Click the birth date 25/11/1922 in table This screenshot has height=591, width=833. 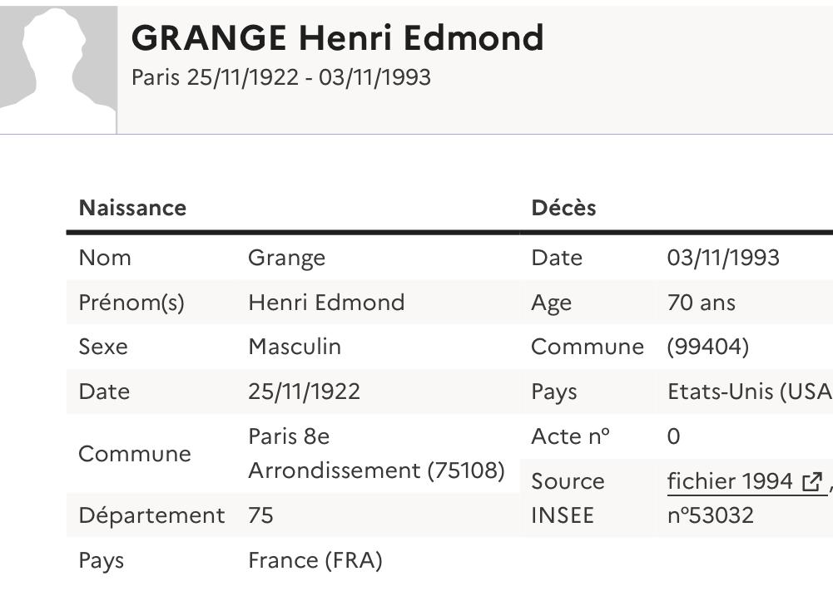click(304, 392)
